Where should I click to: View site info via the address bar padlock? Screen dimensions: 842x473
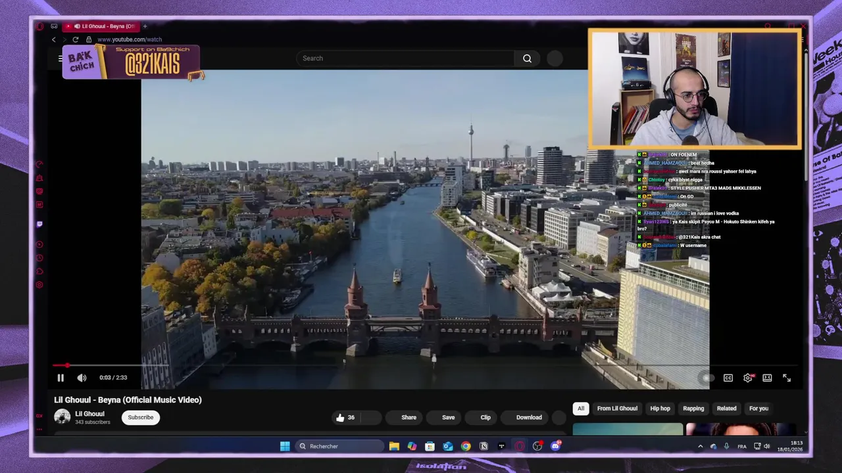coord(89,39)
